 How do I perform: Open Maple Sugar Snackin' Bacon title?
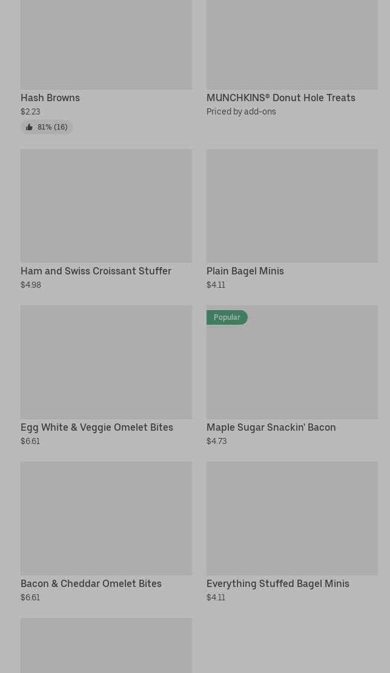coord(271,428)
